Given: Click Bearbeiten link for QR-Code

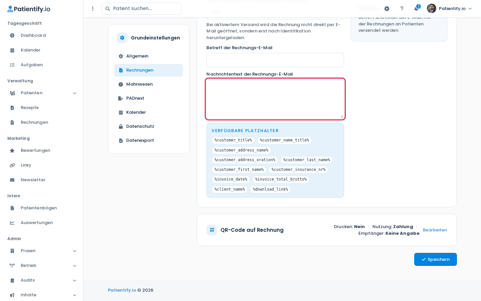Looking at the screenshot, I should click(435, 230).
